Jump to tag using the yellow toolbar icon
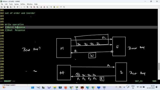160x90 pixels. pos(57,7)
